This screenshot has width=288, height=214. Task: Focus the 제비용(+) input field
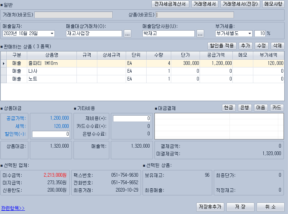tap(132, 118)
